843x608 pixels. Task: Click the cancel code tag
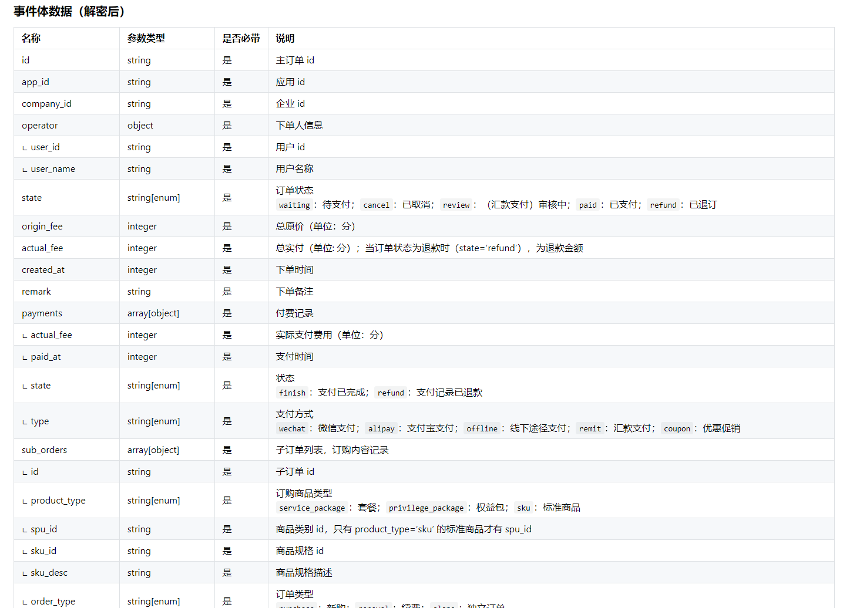coord(376,205)
